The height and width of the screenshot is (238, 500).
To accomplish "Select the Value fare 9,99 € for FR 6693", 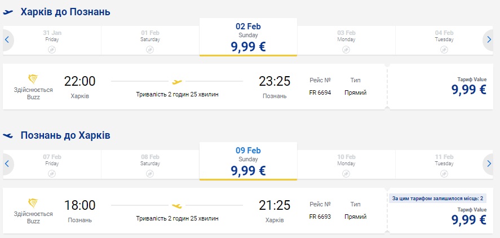I will pyautogui.click(x=469, y=215).
